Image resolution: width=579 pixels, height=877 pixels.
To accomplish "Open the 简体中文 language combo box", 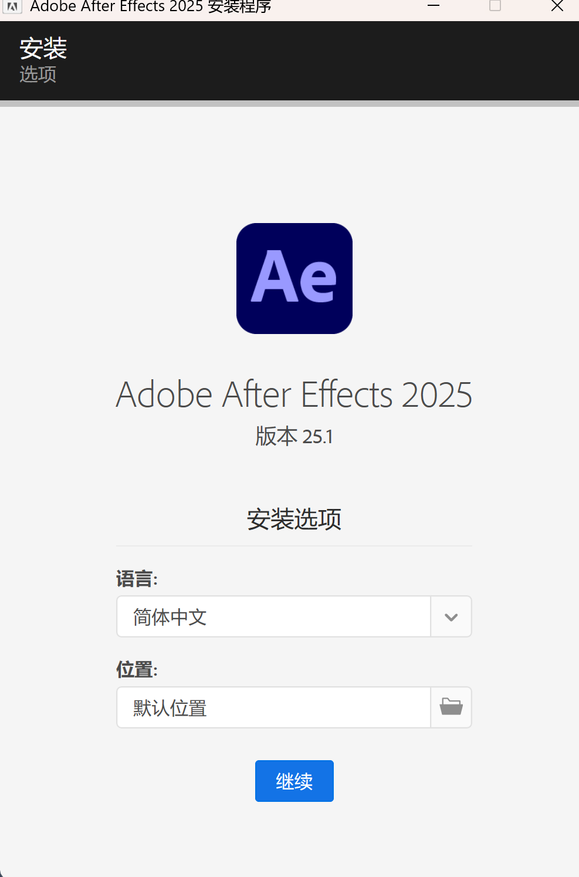I will (273, 617).
